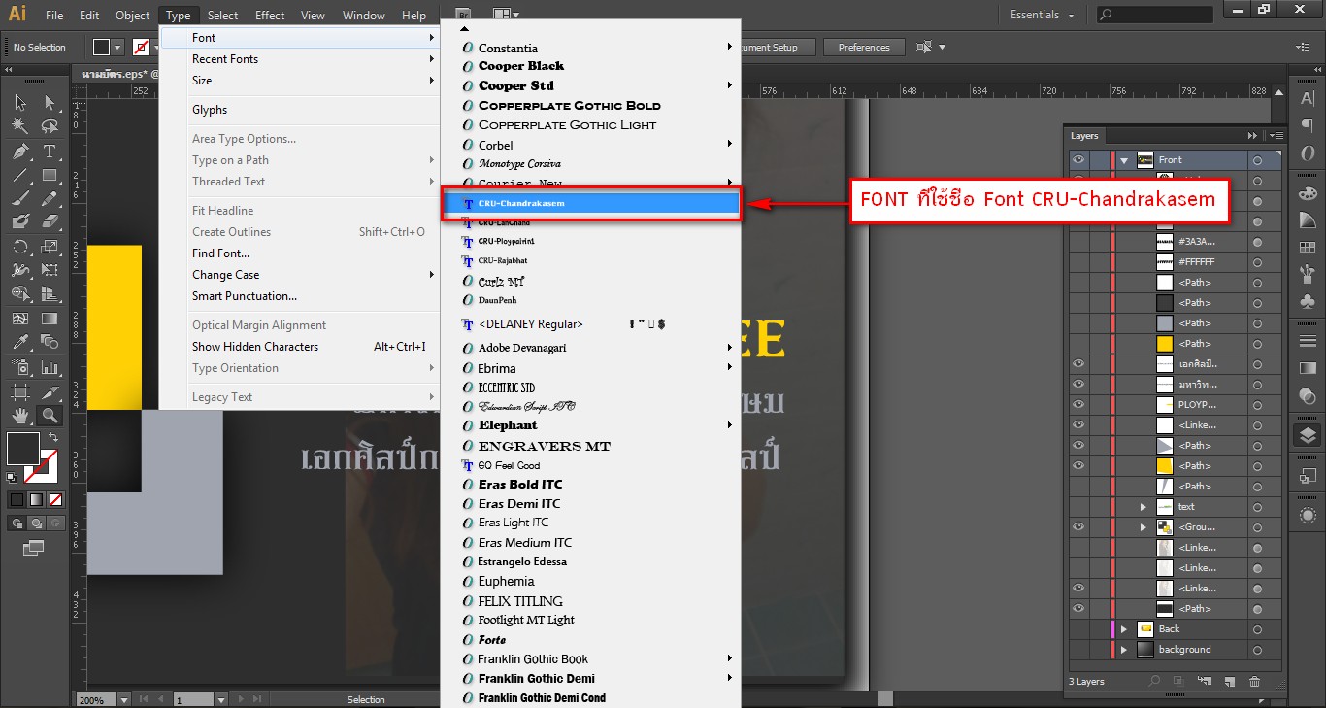Show the hidden Back layer
This screenshot has width=1326, height=708.
[x=1078, y=628]
